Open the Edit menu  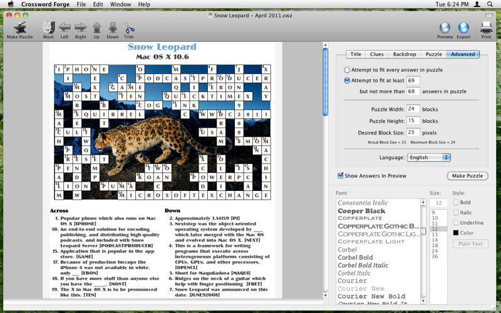[x=98, y=4]
